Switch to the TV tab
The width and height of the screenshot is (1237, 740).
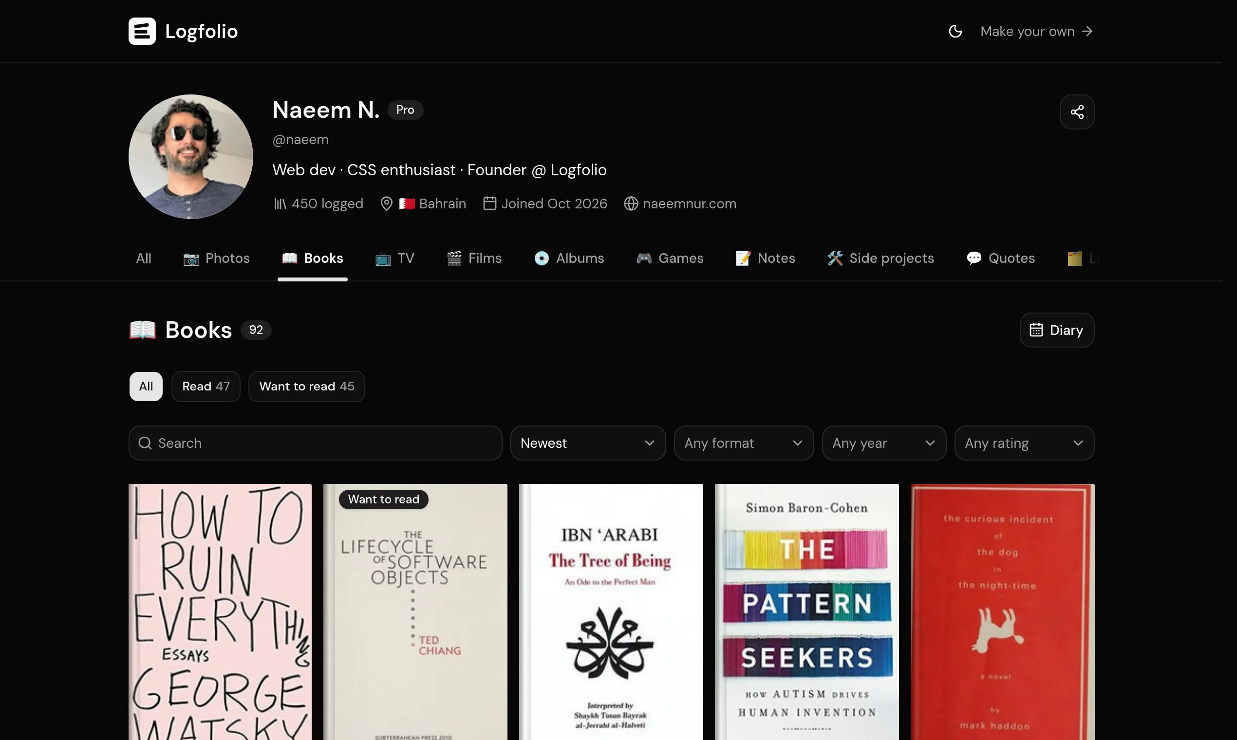[394, 259]
